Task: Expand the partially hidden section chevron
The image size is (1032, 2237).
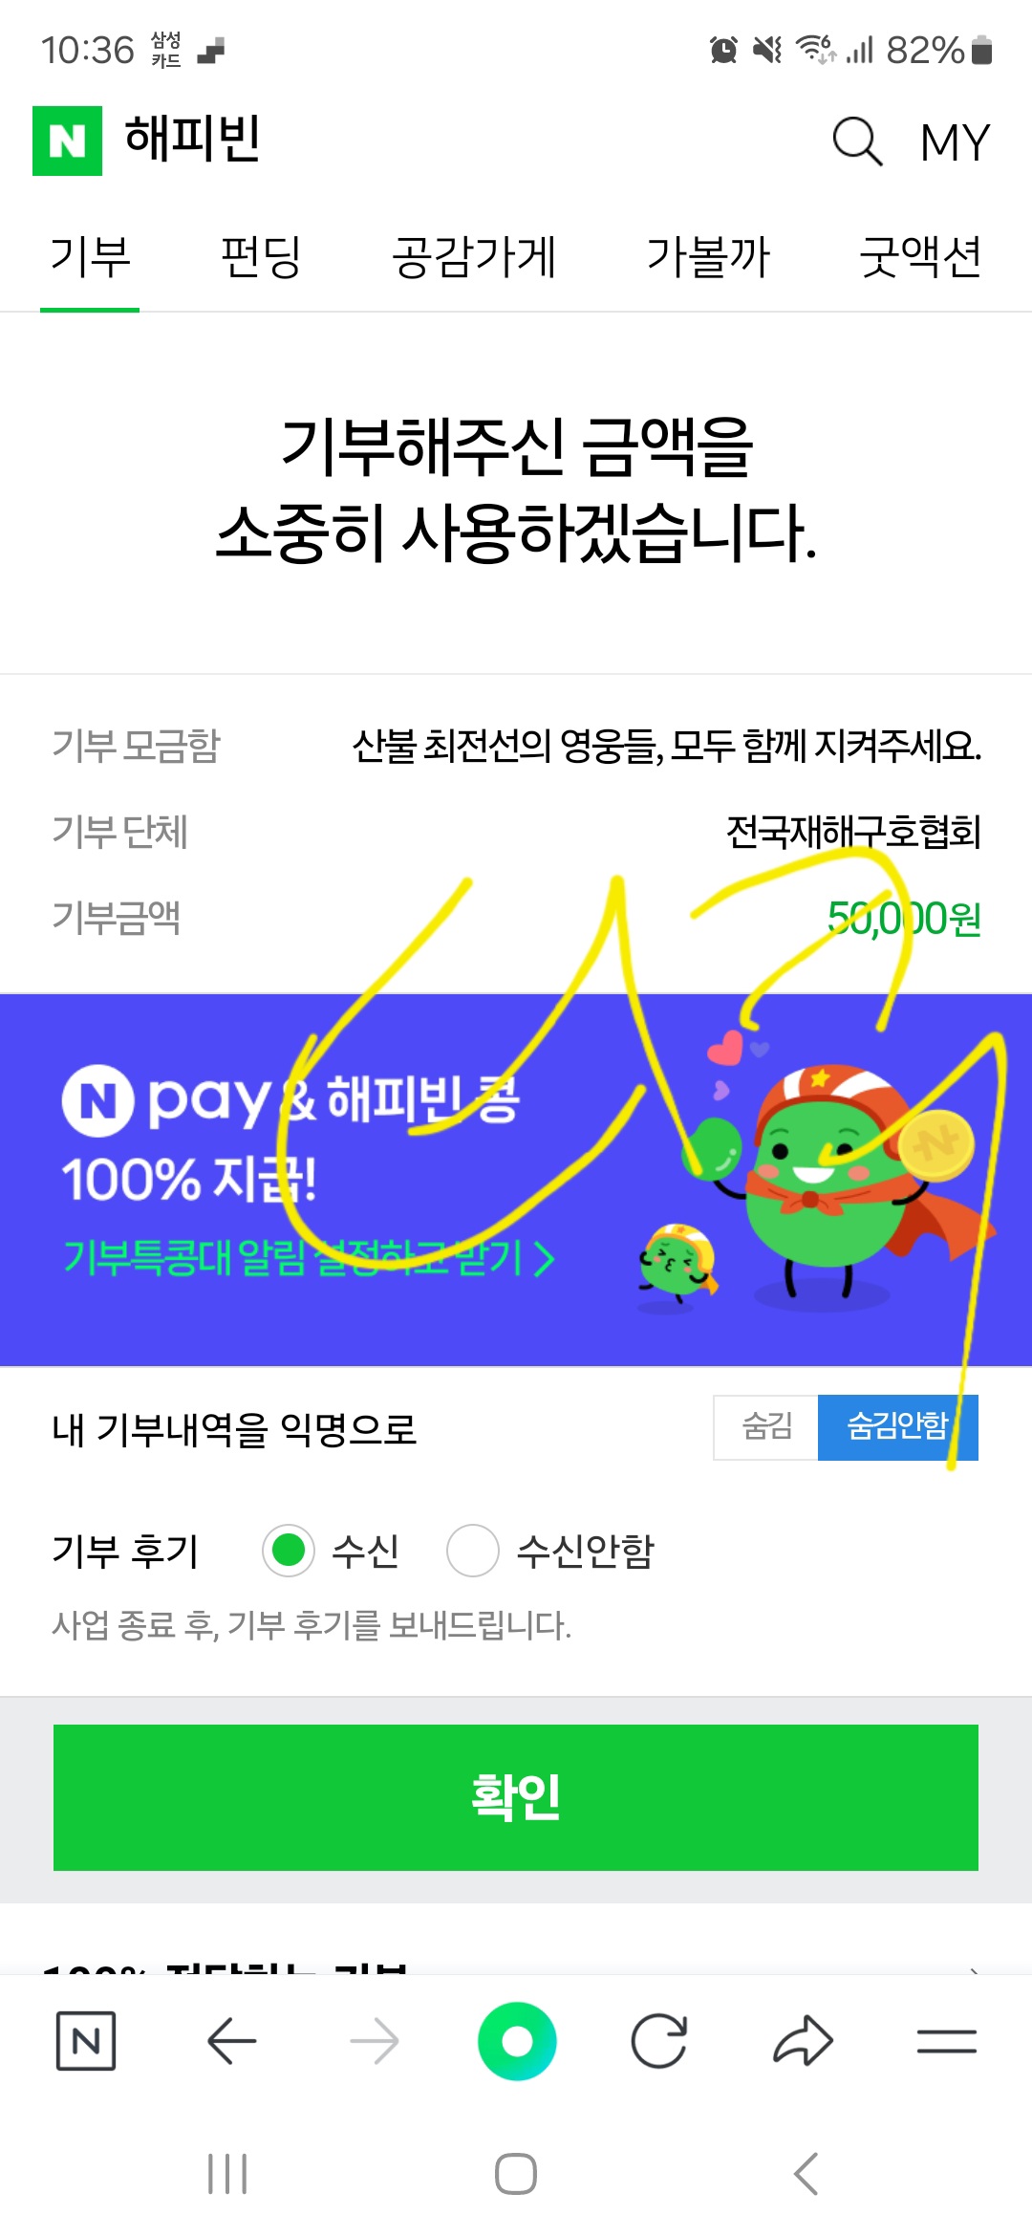Action: pos(973,1969)
